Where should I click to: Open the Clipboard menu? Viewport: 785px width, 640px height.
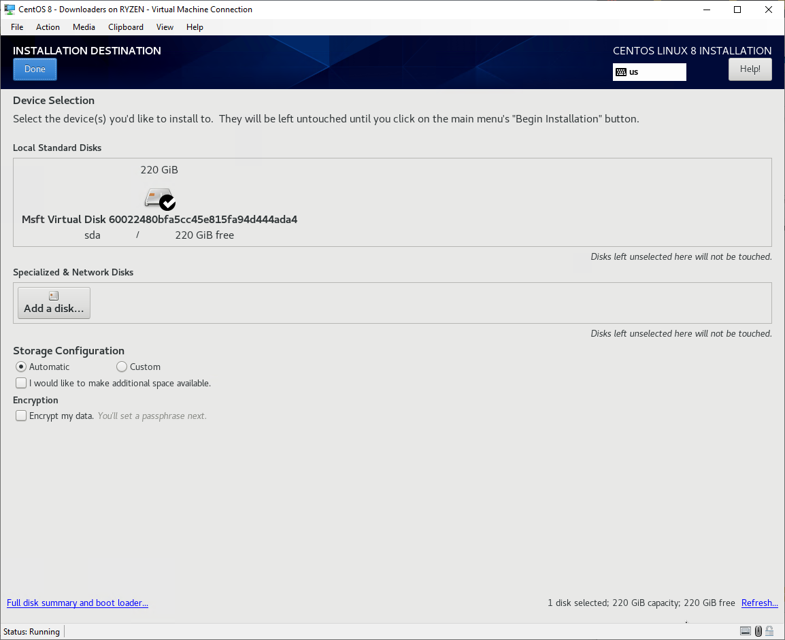tap(126, 27)
